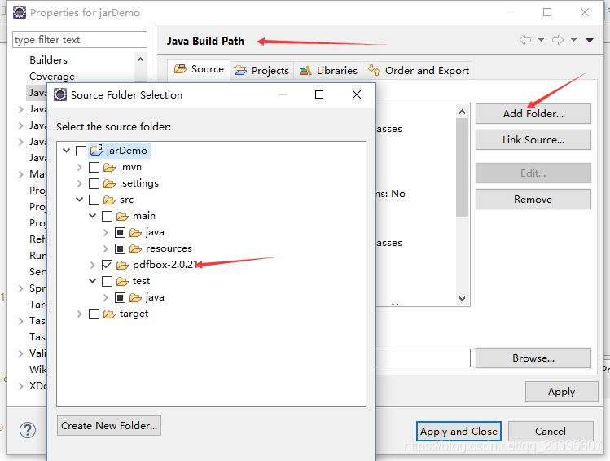Screen dimensions: 610x461
Task: Click the forward navigation arrow icon
Action: (558, 40)
